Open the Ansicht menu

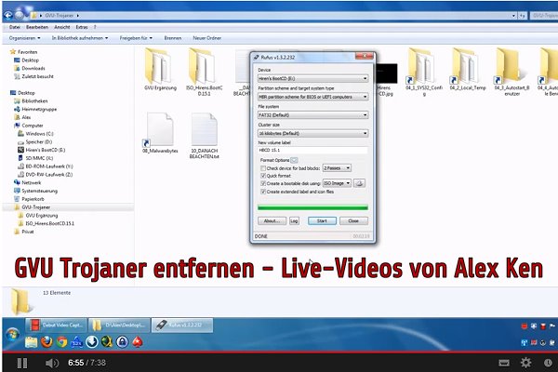(62, 27)
